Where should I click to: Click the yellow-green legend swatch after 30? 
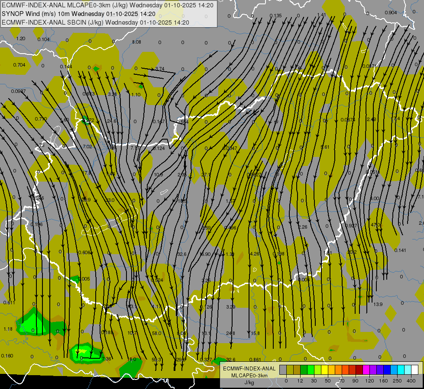tap(318, 370)
